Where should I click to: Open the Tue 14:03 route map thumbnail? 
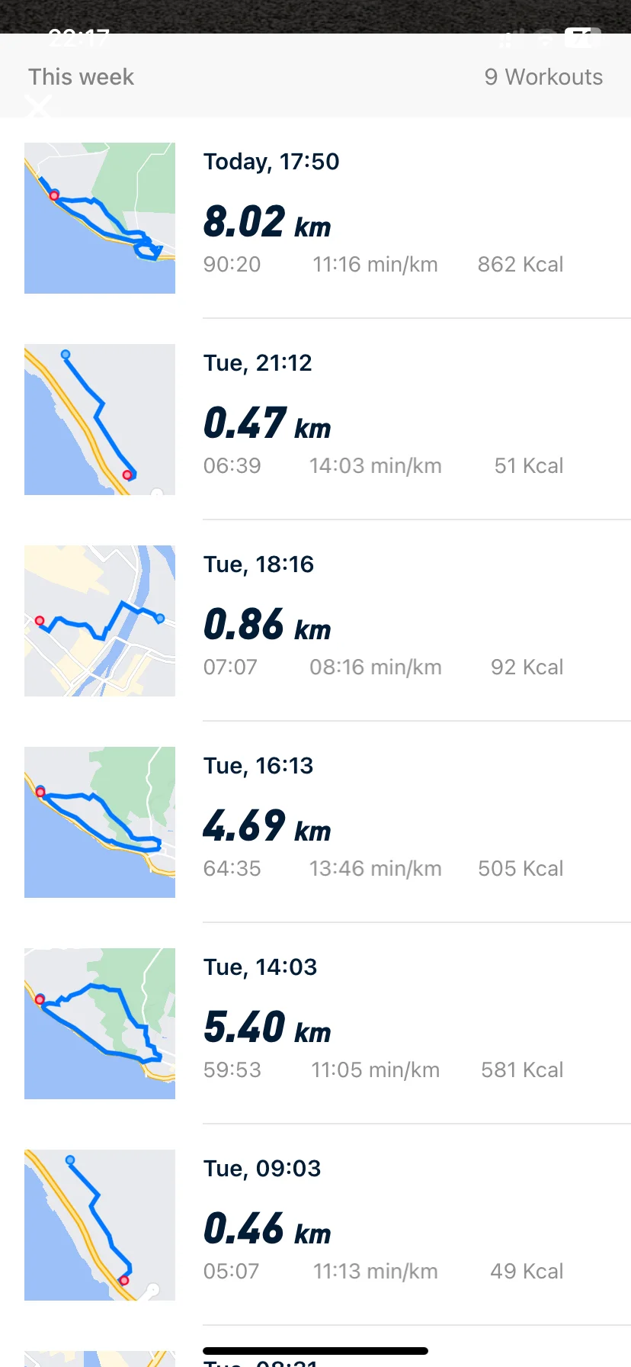pos(100,1024)
